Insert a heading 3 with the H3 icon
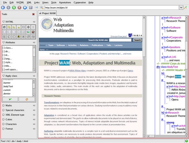Viewport: 189px width, 143px height. coord(19,27)
